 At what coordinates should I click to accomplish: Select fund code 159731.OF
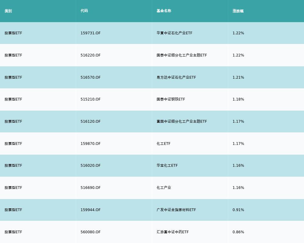coord(91,33)
